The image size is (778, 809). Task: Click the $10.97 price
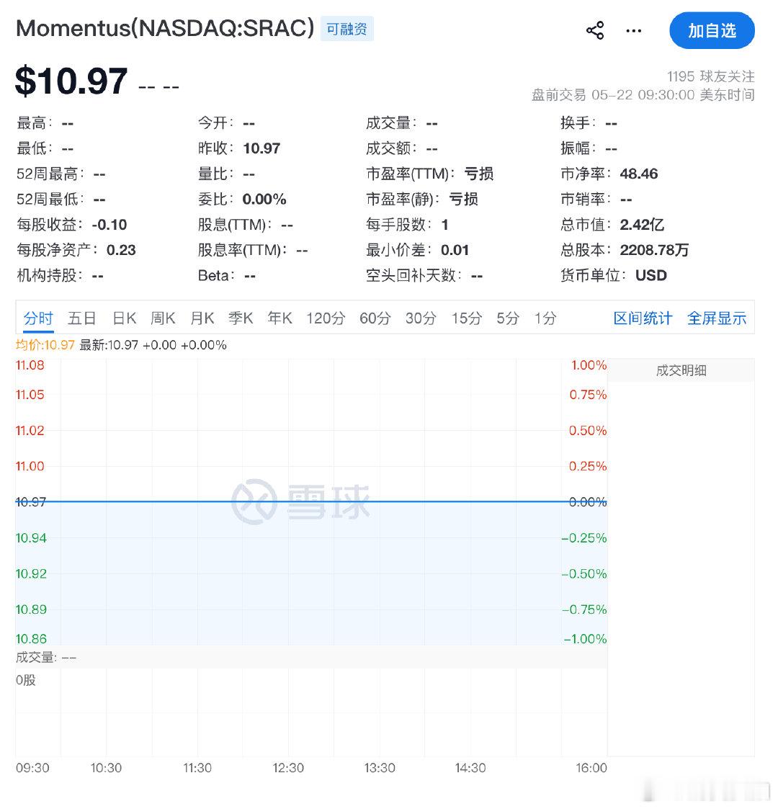pos(71,81)
